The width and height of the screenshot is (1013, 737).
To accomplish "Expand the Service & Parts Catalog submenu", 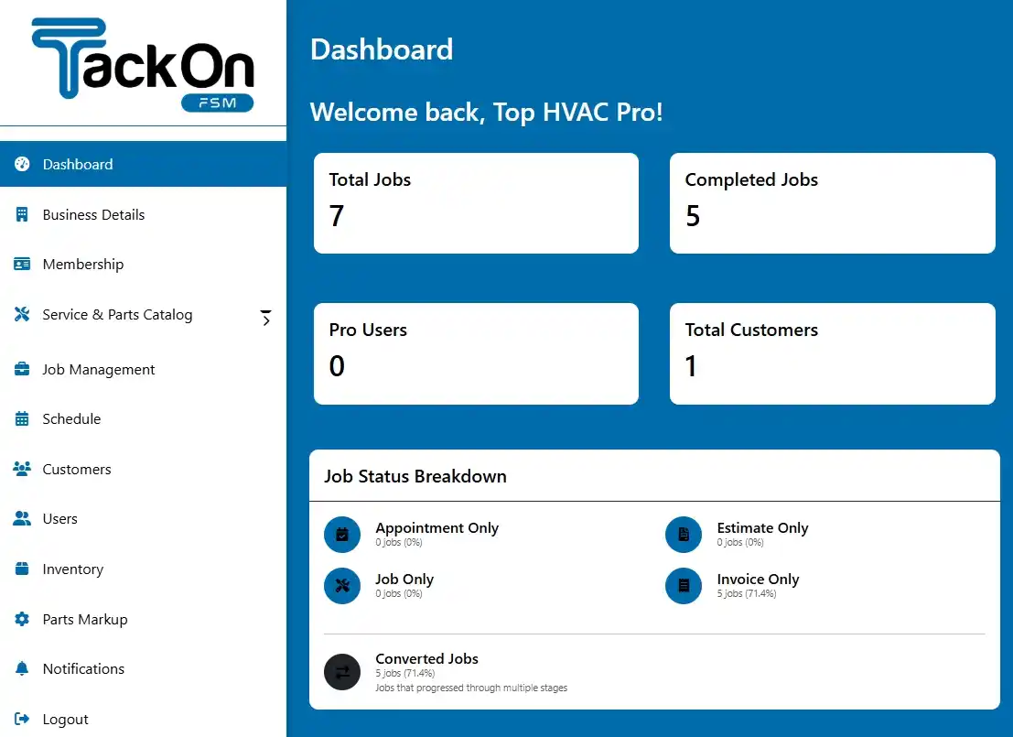I will click(265, 318).
